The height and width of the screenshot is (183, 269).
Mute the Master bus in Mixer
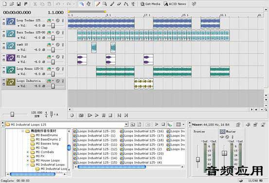(x=227, y=137)
